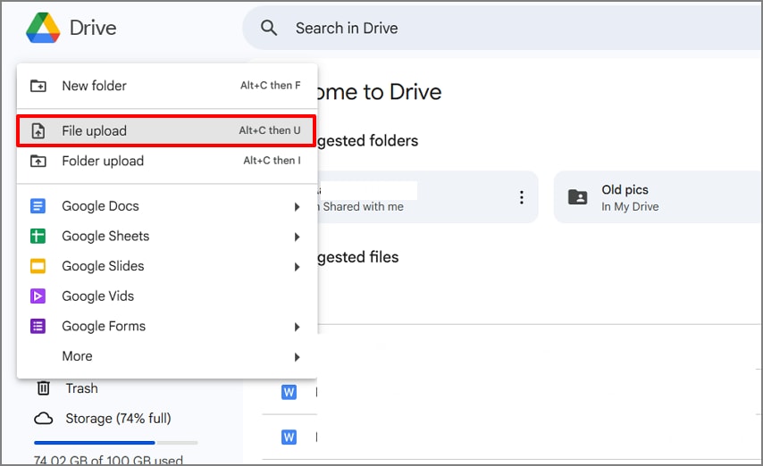The height and width of the screenshot is (466, 763).
Task: Click the Google Forms icon
Action: click(38, 327)
